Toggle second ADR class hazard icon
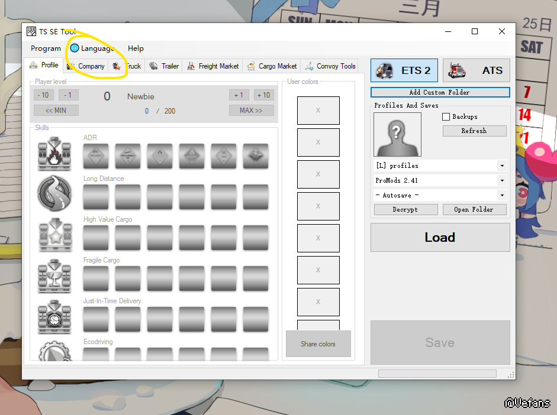This screenshot has width=557, height=415. point(128,156)
